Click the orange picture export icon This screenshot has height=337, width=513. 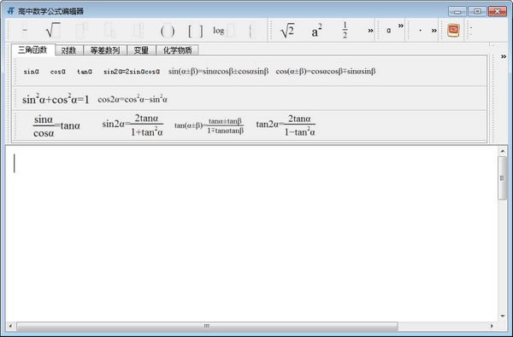453,31
